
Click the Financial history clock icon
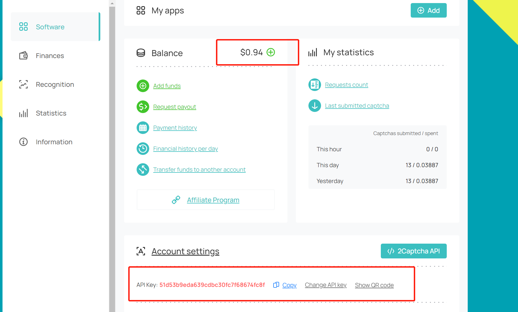(143, 148)
